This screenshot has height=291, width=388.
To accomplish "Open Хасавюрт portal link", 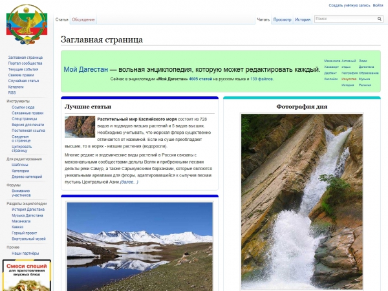I will pyautogui.click(x=331, y=67).
